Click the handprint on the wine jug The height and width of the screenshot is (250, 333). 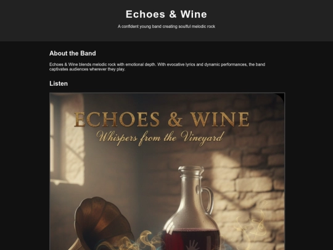click(x=193, y=245)
